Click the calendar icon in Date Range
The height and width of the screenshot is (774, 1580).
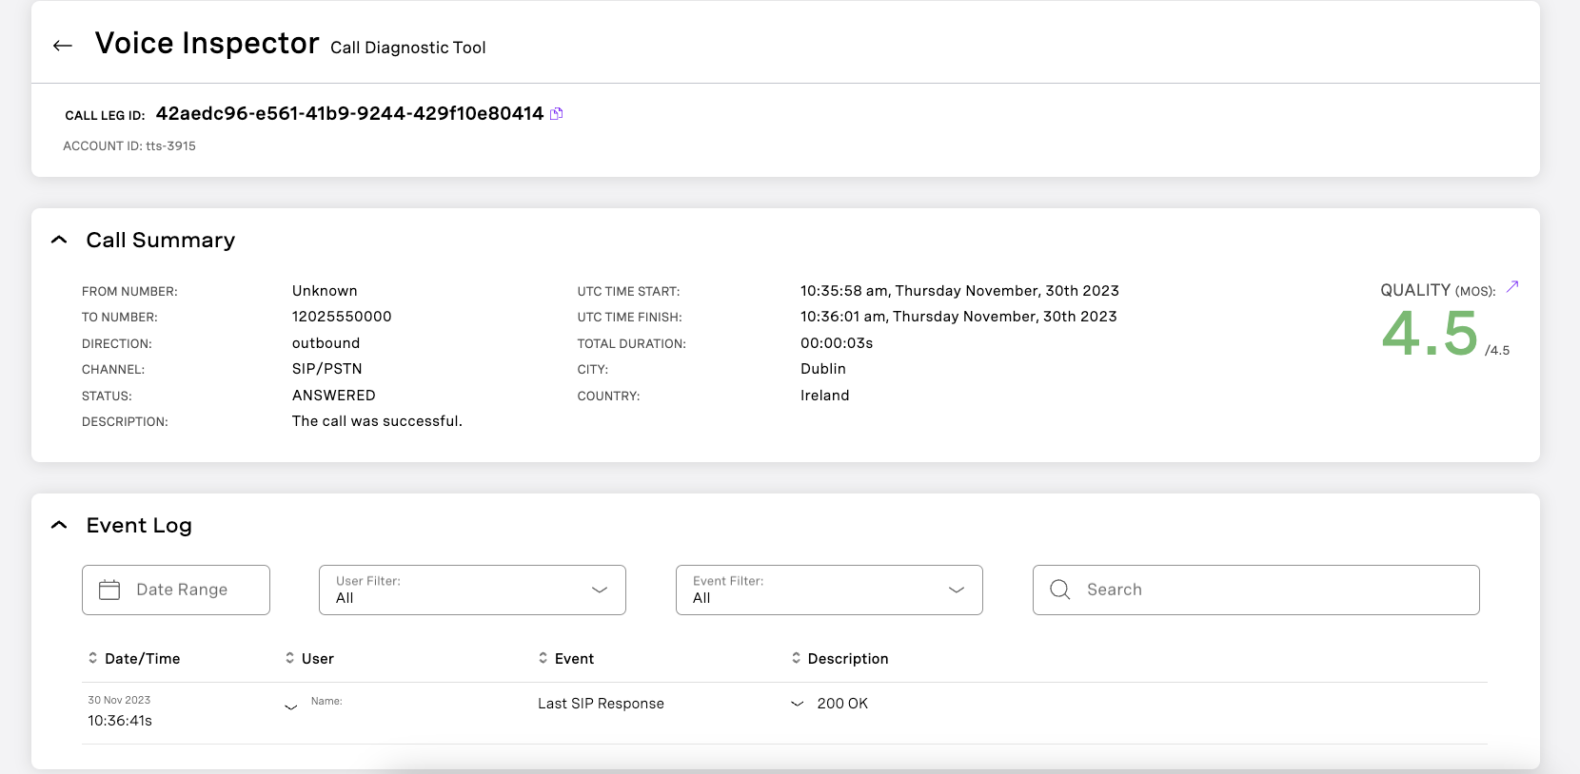(109, 590)
